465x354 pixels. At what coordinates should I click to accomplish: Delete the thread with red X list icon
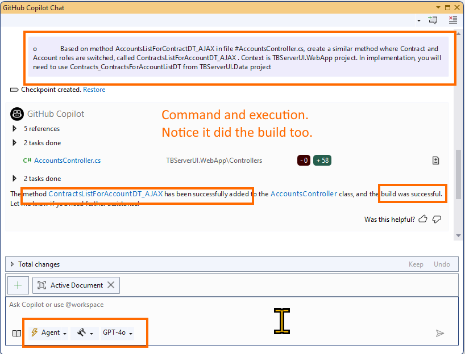click(452, 20)
